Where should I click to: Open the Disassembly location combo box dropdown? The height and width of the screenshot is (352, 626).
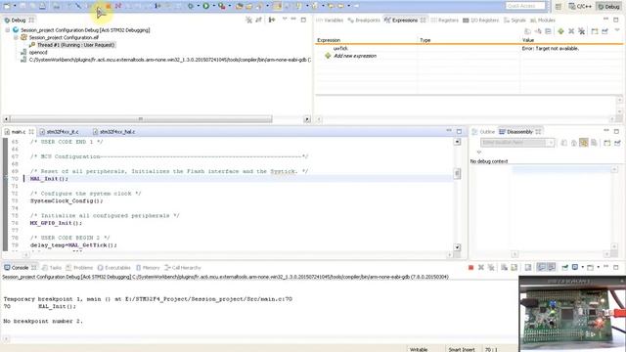tap(551, 143)
